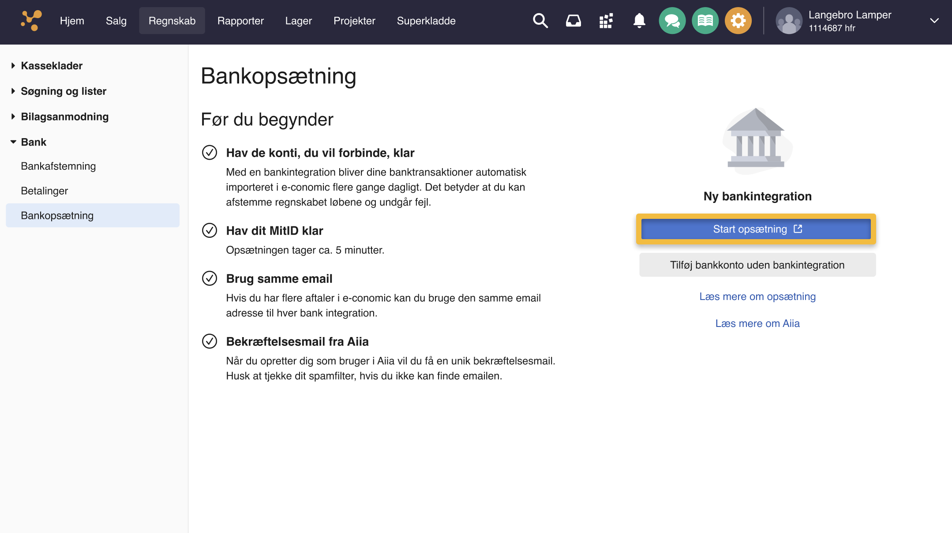The width and height of the screenshot is (952, 533).
Task: Click the checkmark beside Bekræftelsesmail fra Aiia
Action: [x=210, y=341]
